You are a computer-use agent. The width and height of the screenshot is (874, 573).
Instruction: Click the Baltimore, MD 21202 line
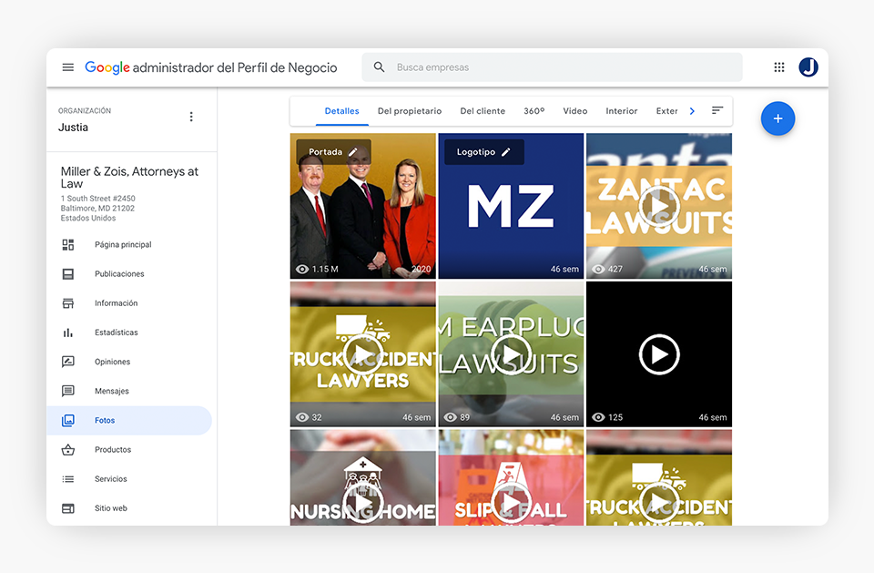[x=97, y=208]
